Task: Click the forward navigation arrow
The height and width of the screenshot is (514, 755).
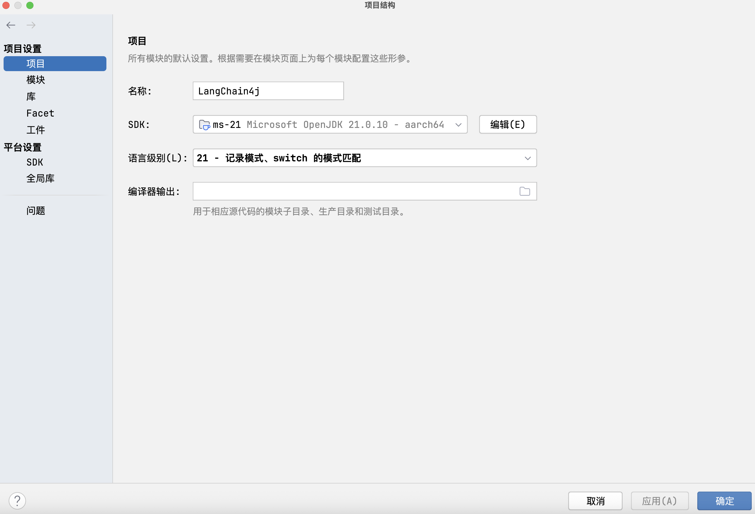Action: pyautogui.click(x=31, y=25)
